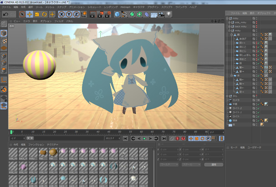This screenshot has width=276, height=187.
Task: Render to Picture Viewer icon
Action: [100, 14]
